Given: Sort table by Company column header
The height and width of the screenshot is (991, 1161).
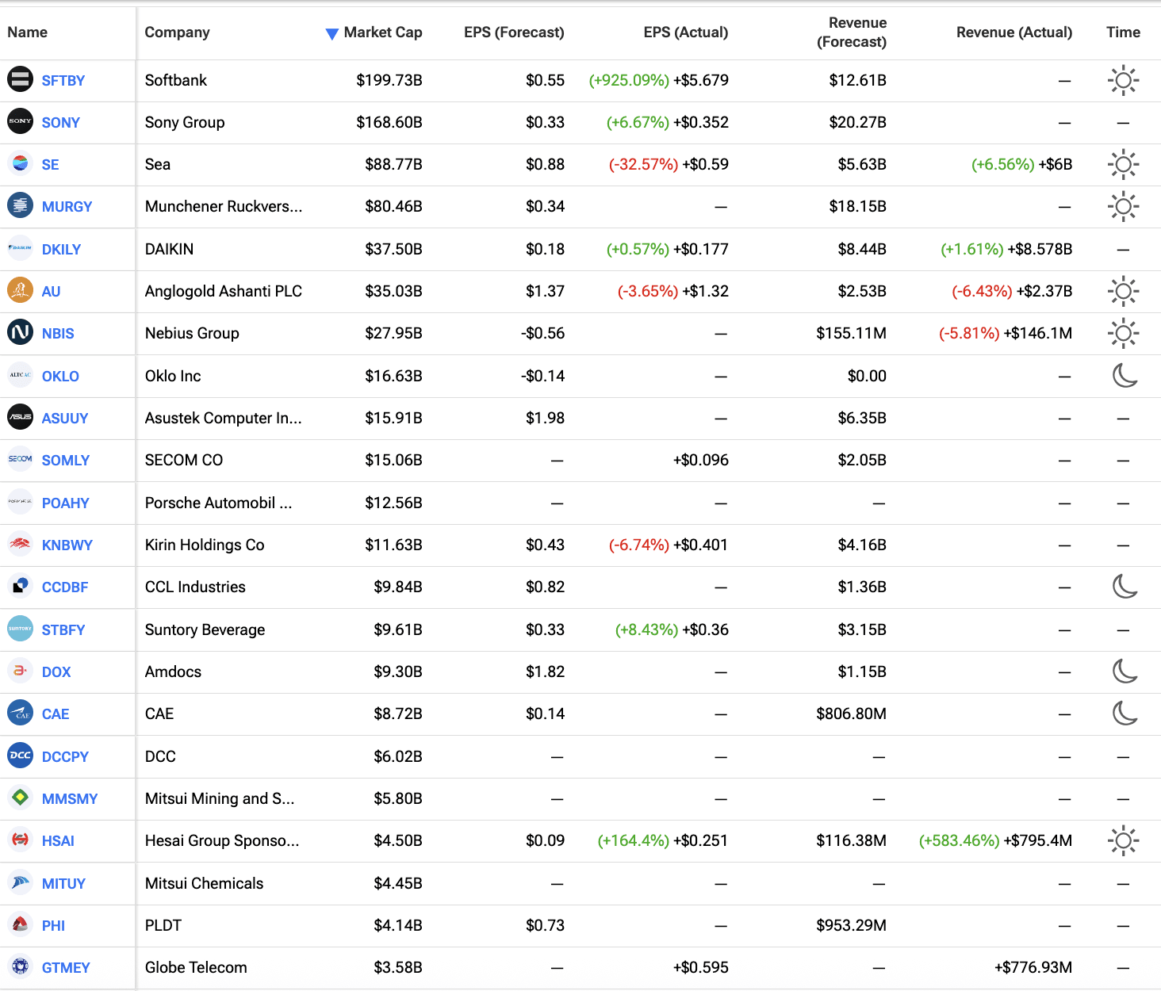Looking at the screenshot, I should tap(177, 33).
